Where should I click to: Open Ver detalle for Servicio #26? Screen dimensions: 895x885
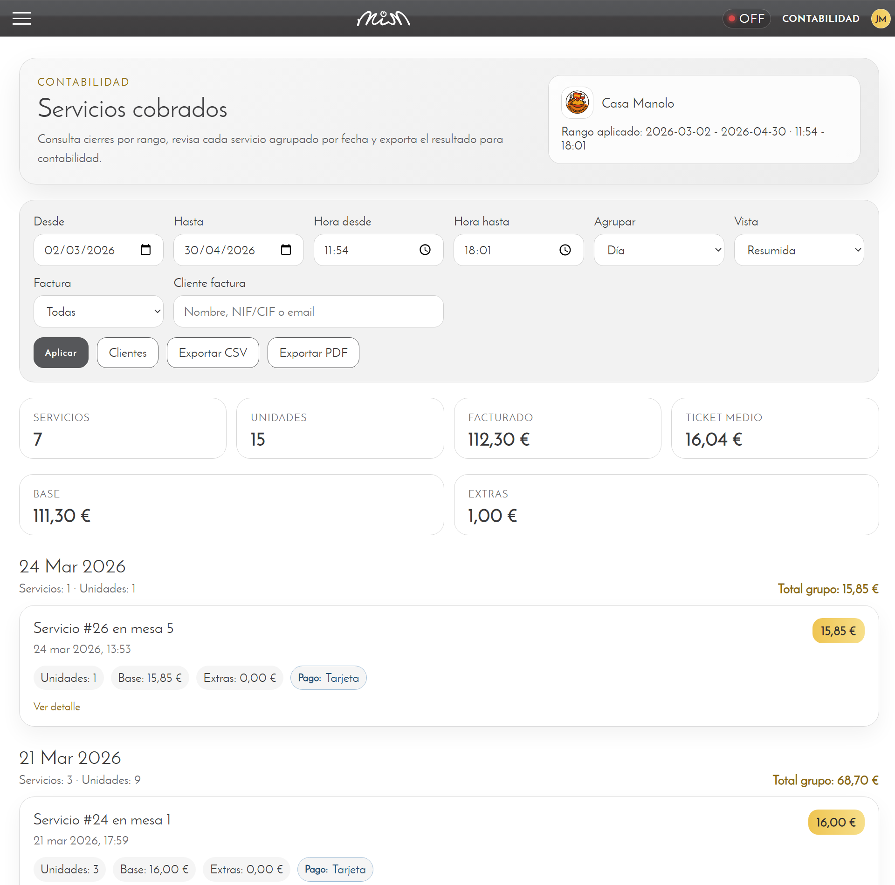click(57, 707)
